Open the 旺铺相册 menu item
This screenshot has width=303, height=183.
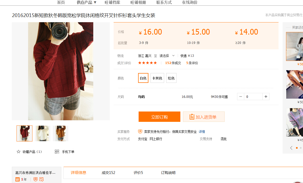[x=138, y=3]
